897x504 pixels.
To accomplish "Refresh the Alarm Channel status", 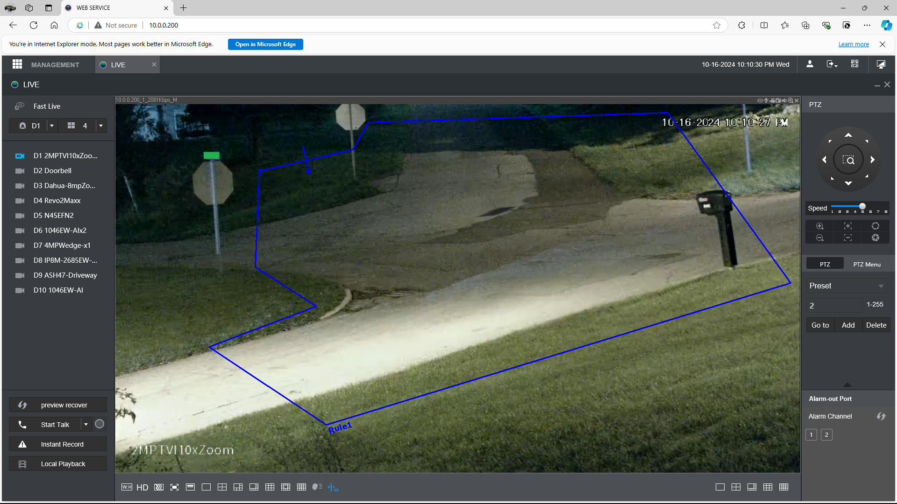I will pos(881,416).
